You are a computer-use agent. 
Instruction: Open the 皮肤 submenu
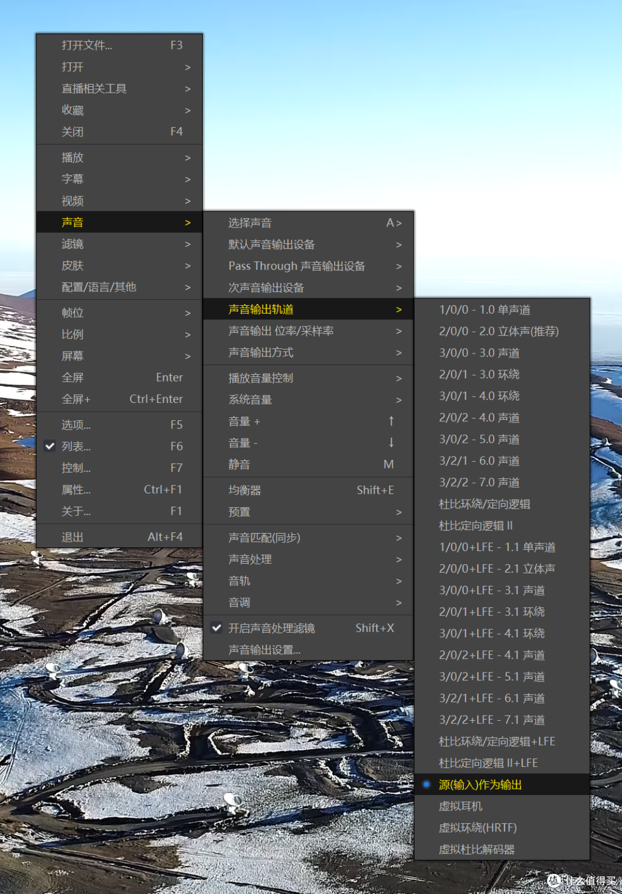pyautogui.click(x=119, y=265)
